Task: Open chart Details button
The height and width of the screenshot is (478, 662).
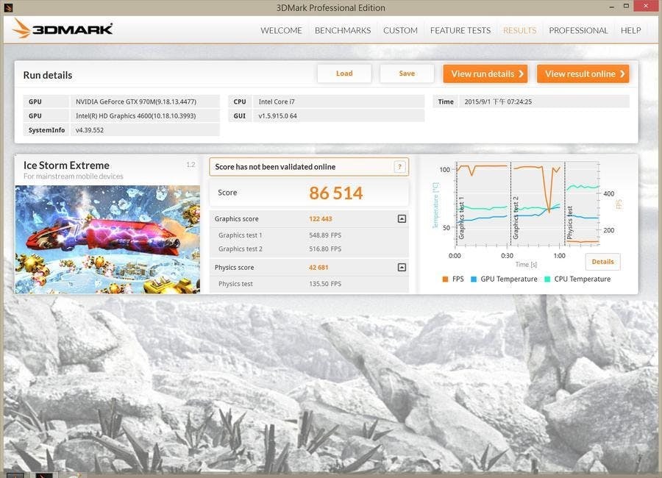Action: 602,262
